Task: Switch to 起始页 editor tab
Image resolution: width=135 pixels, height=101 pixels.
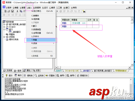Action: pyautogui.click(x=59, y=71)
